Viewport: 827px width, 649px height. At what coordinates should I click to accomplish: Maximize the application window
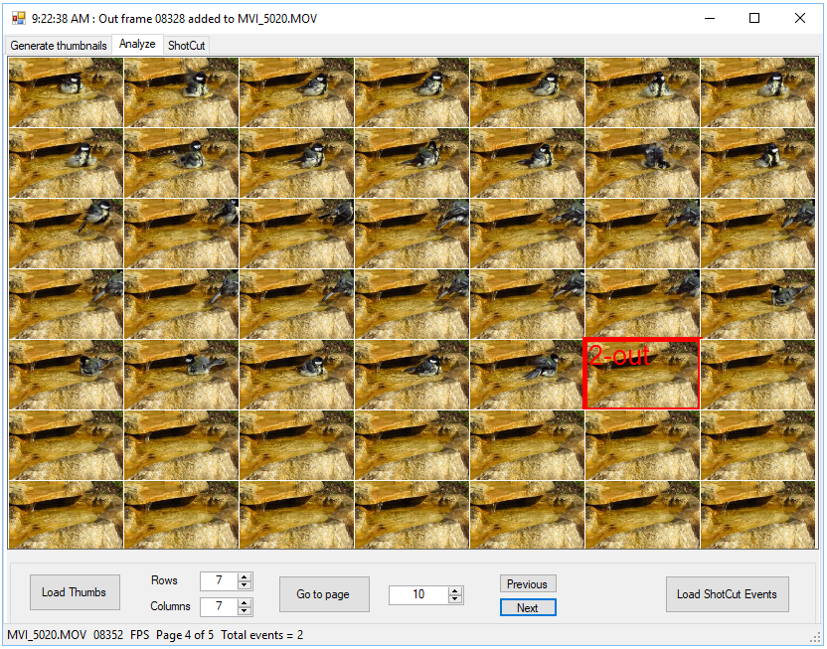[754, 18]
